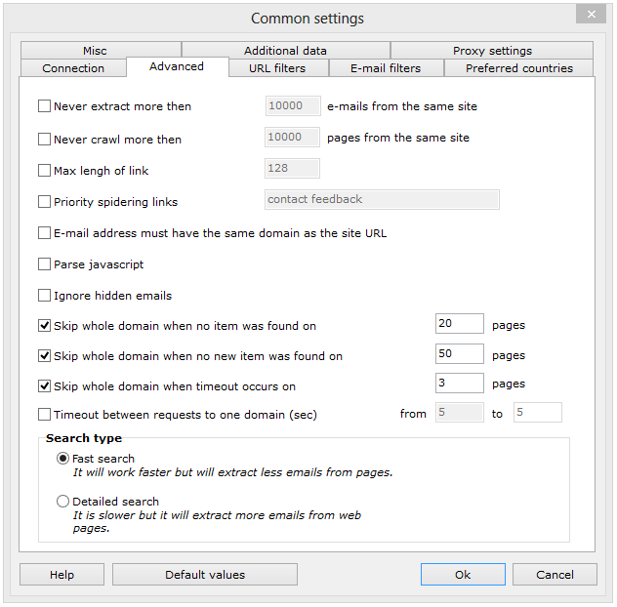617x607 pixels.
Task: Open the Preferred countries tab
Action: (x=518, y=68)
